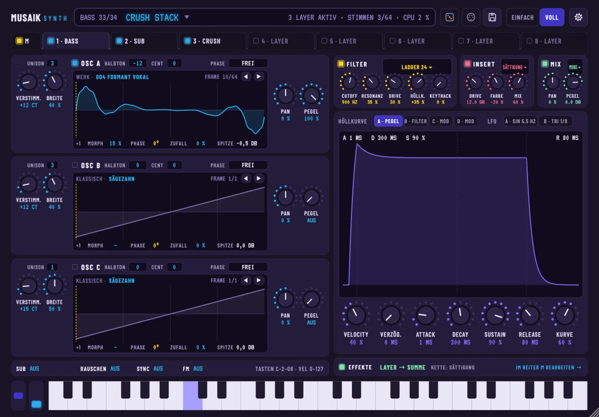Click the envelope Release knob
599x417 pixels.
tap(530, 315)
